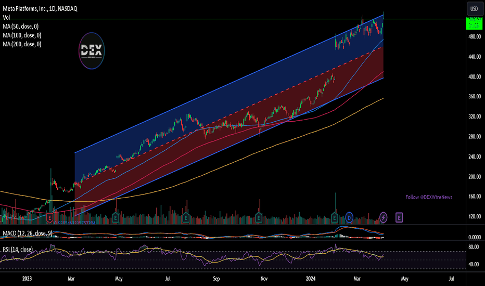Open the purple upcoming earnings E marker
The height and width of the screenshot is (286, 485).
point(399,218)
